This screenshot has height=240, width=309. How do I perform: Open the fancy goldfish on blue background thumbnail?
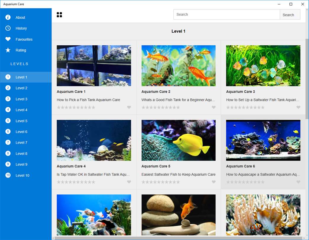pos(94,215)
